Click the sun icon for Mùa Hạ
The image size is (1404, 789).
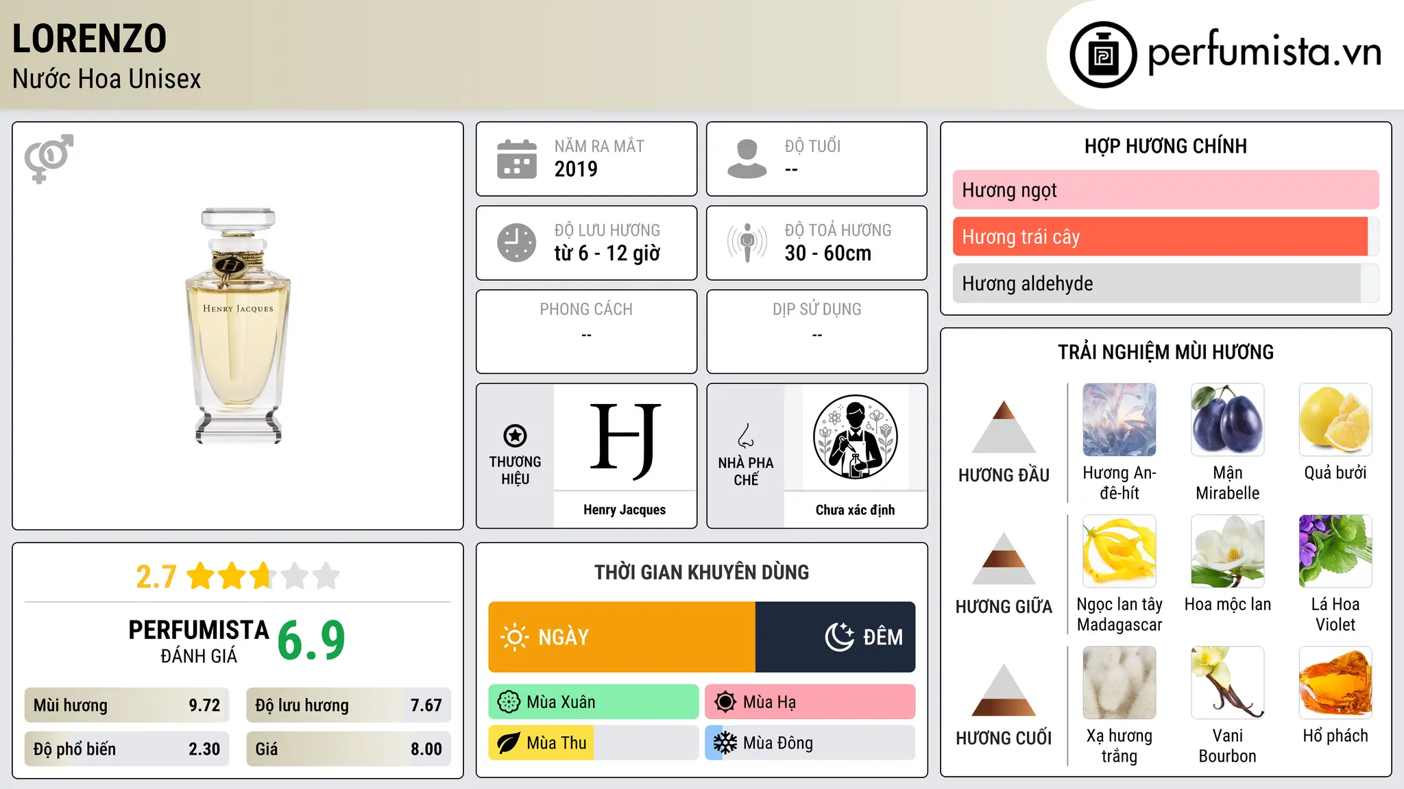coord(725,702)
